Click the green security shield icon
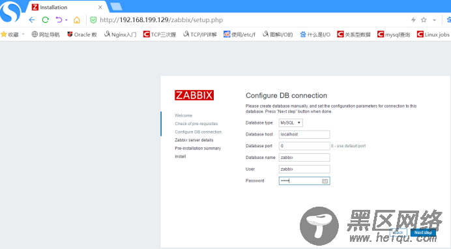 point(93,20)
